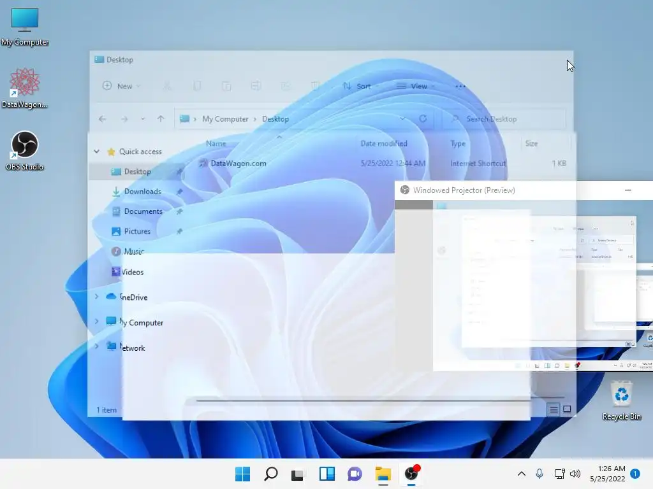Open Widgets from the taskbar
The height and width of the screenshot is (489, 653).
click(327, 474)
